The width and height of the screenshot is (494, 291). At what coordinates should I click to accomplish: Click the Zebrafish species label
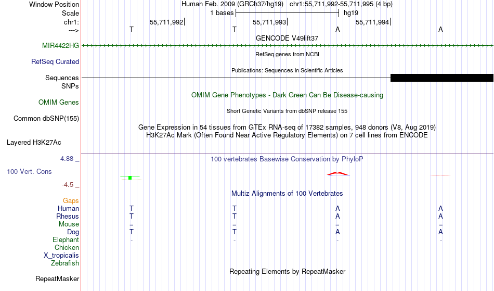65,263
